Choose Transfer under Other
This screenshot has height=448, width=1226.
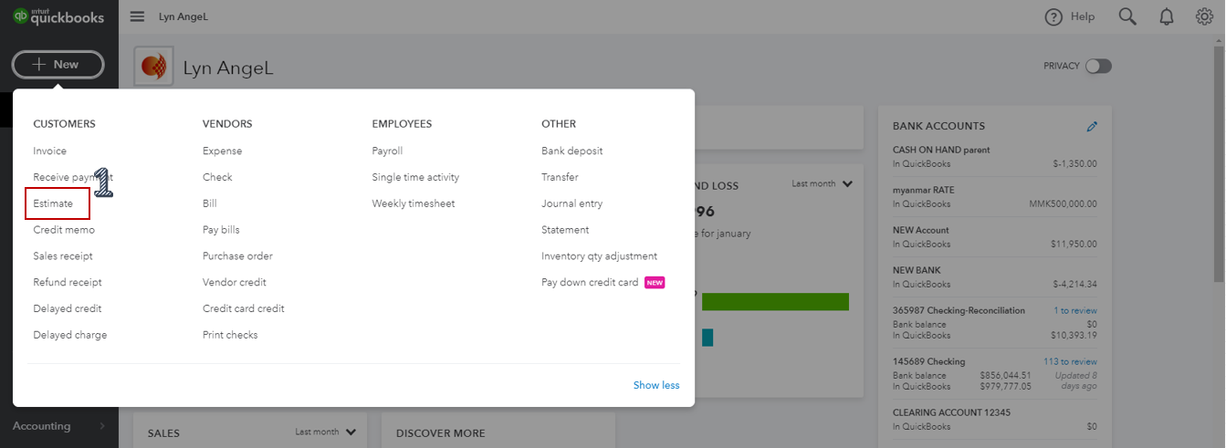560,177
